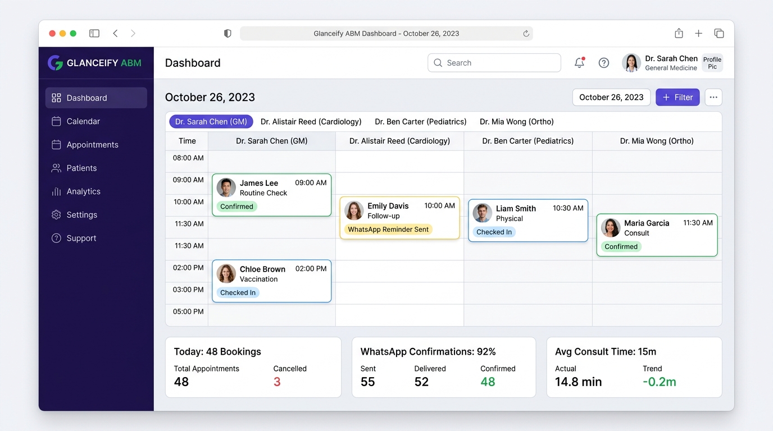The height and width of the screenshot is (431, 773).
Task: Click the 08:00 AM time label
Action: (188, 158)
